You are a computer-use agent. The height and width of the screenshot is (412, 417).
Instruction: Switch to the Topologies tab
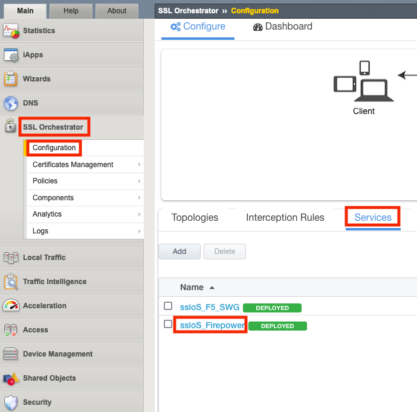pyautogui.click(x=195, y=217)
